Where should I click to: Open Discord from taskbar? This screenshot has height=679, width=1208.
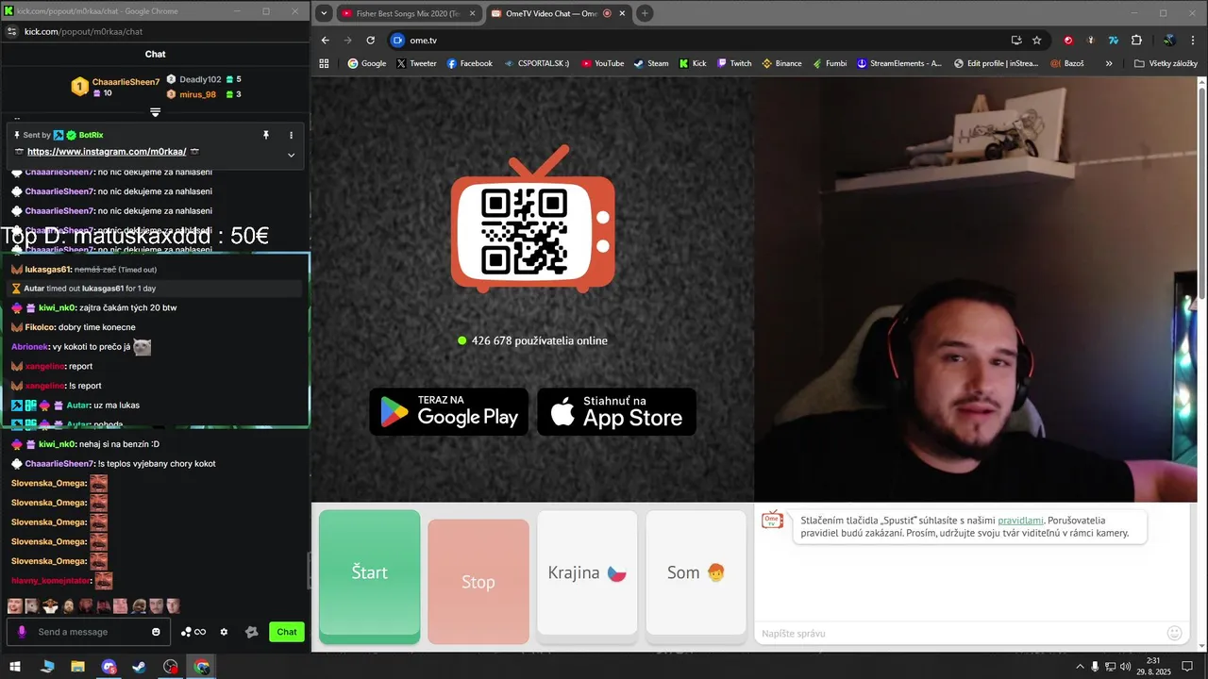click(109, 667)
